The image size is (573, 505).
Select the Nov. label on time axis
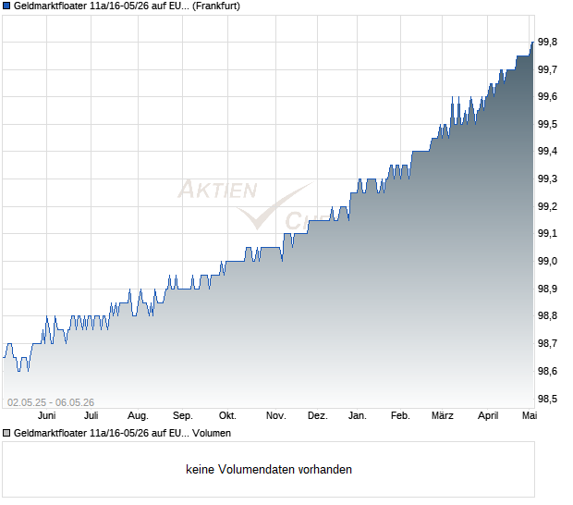click(275, 416)
